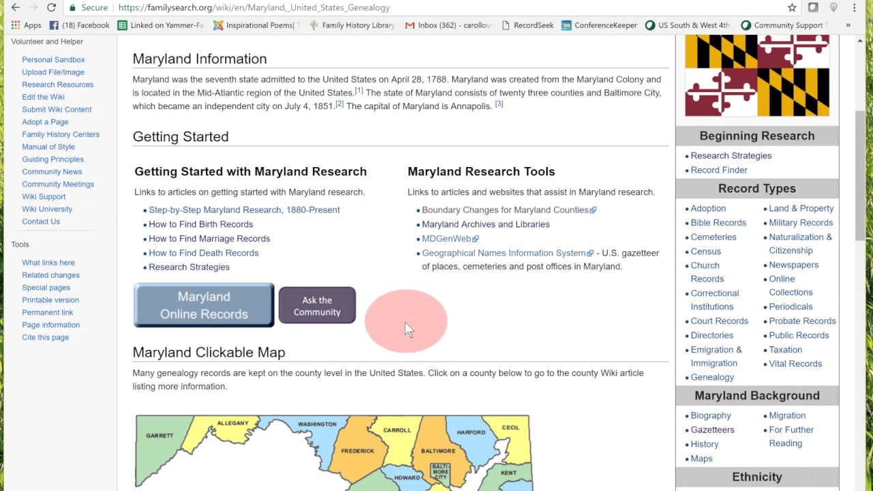
Task: Click Garrett county on the map
Action: (160, 436)
